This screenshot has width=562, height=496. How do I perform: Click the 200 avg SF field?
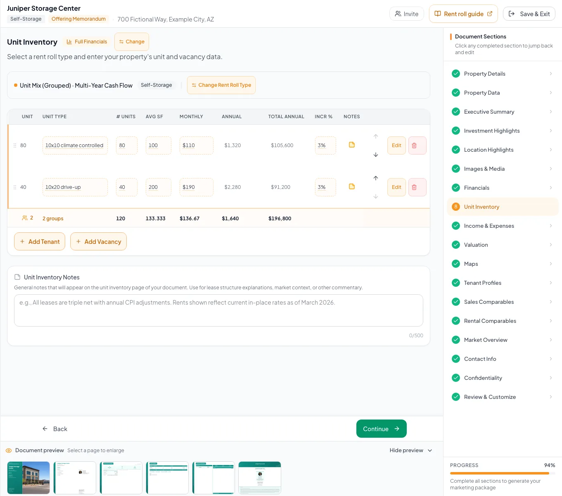pos(159,187)
